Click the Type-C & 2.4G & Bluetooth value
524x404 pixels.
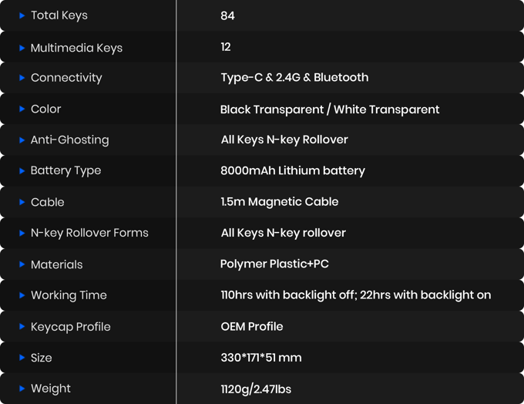[x=294, y=78]
